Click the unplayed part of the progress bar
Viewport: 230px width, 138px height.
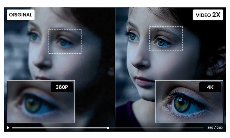click(x=156, y=128)
